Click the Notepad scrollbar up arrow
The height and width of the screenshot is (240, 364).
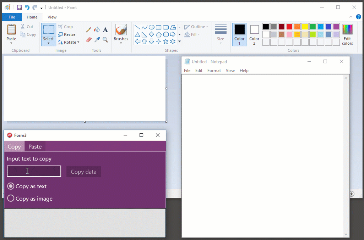tap(346, 78)
